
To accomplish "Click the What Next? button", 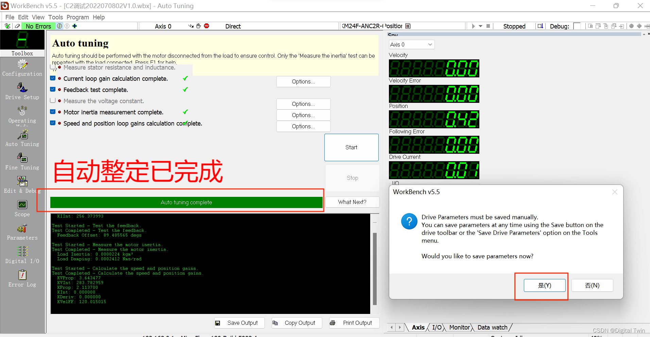I will pos(352,202).
